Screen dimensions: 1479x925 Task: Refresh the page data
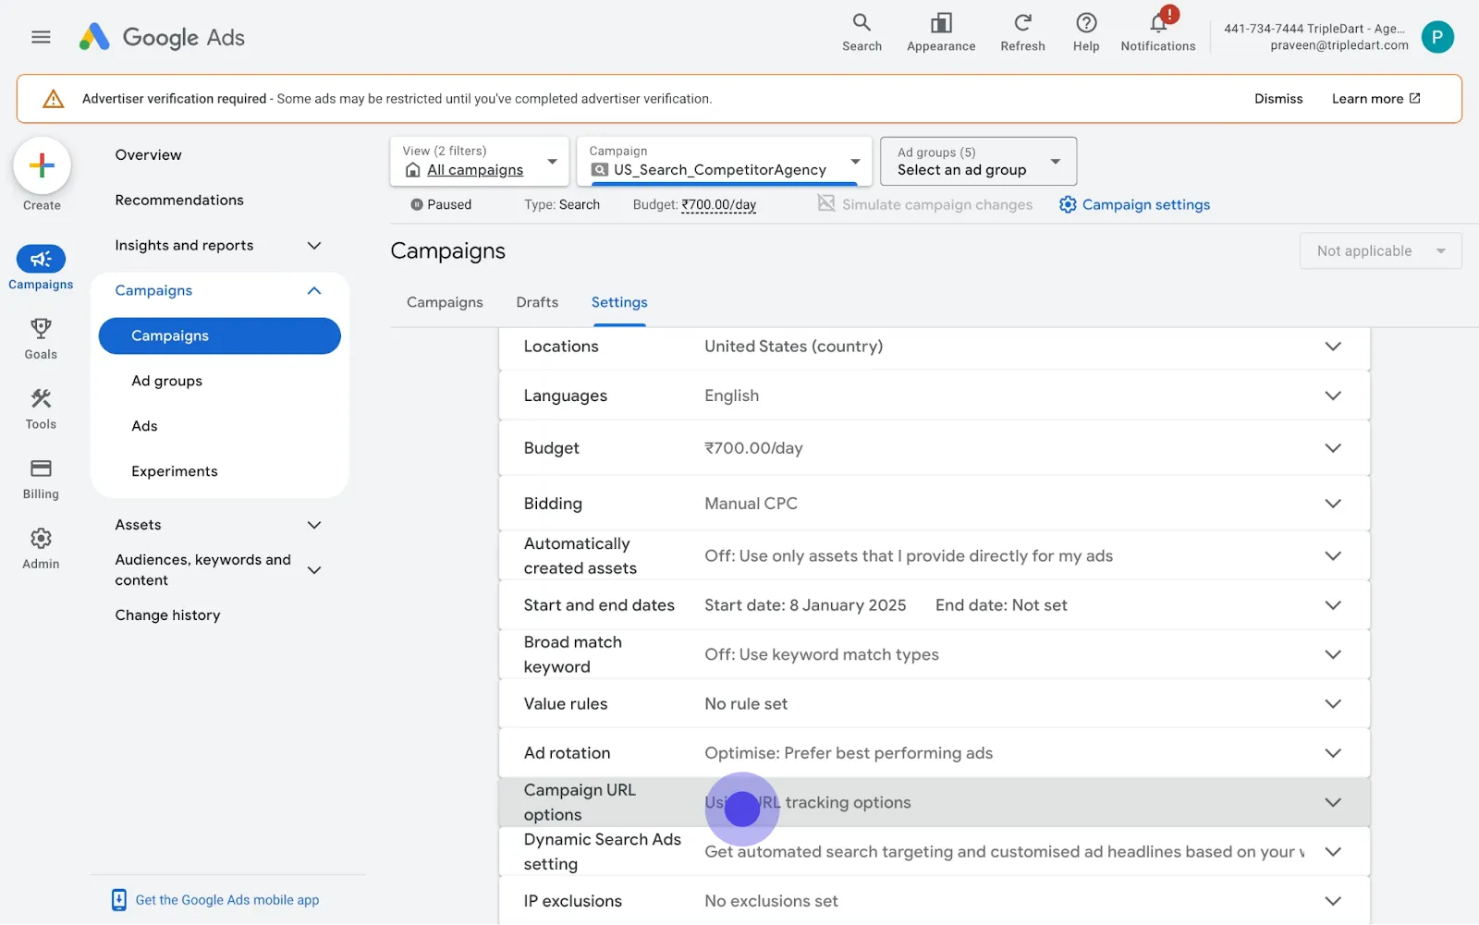tap(1022, 32)
